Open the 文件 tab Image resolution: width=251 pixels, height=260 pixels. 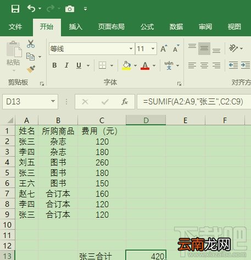click(15, 27)
